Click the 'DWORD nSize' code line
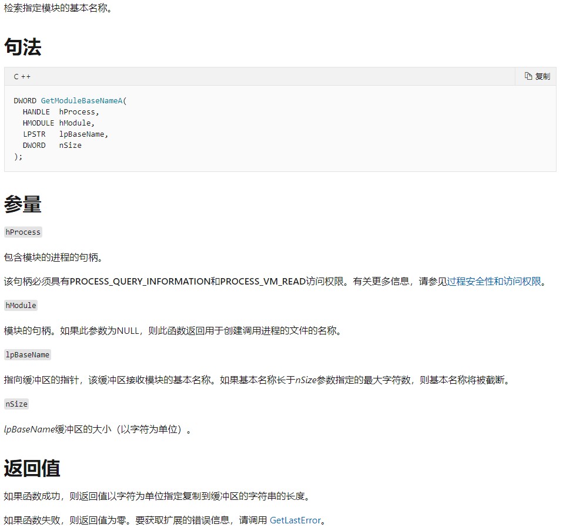Image resolution: width=573 pixels, height=531 pixels. coord(52,146)
